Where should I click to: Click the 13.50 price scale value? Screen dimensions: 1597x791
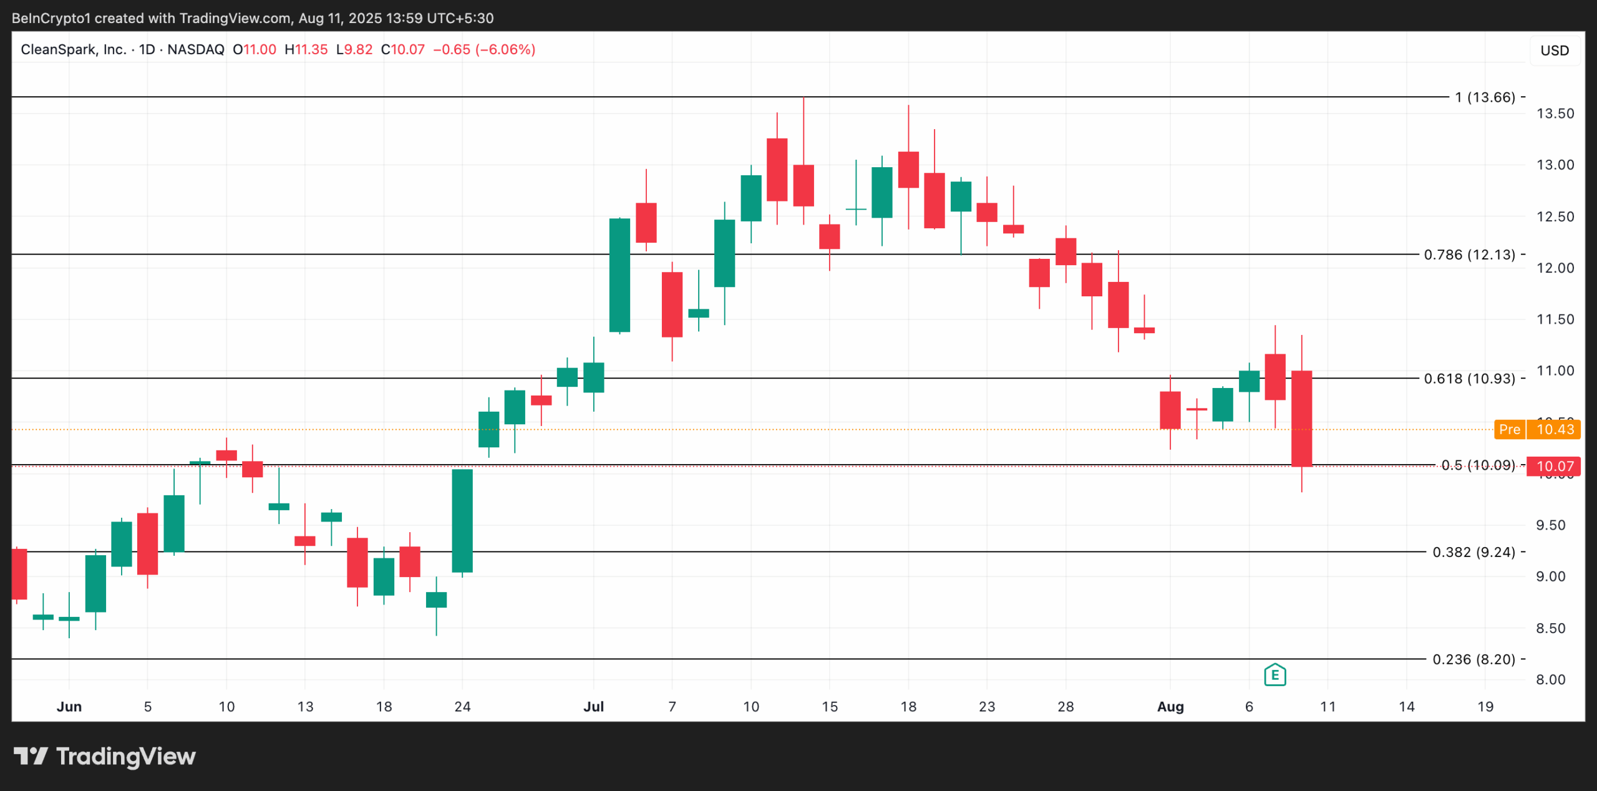(x=1555, y=114)
